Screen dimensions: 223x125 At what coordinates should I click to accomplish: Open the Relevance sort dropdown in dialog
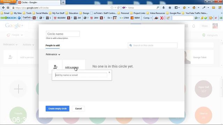(53, 55)
